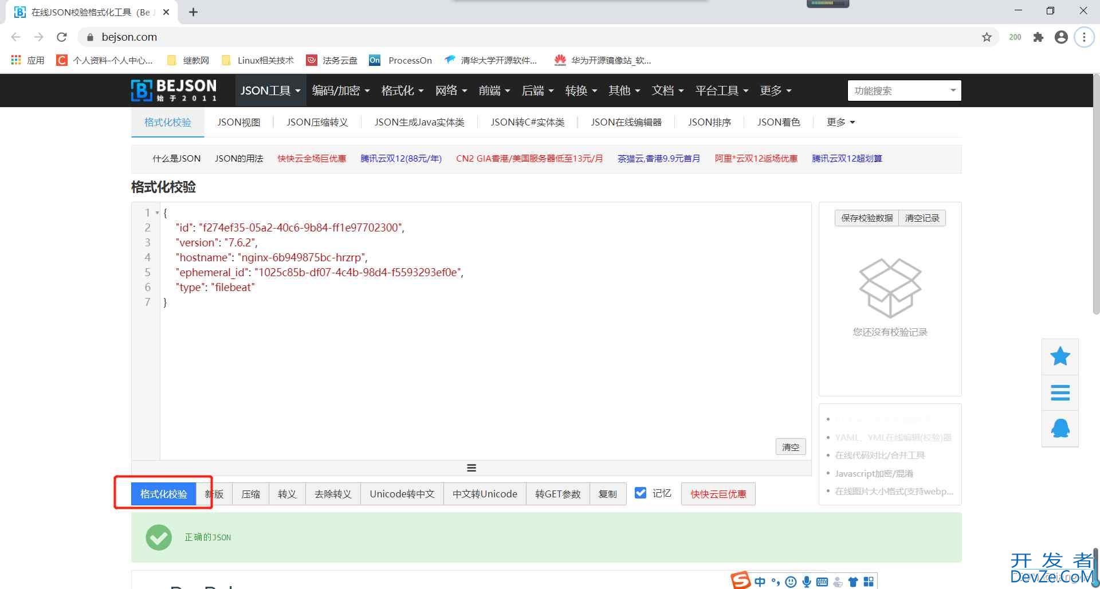Click the 功能搜索 search box
Image resolution: width=1100 pixels, height=589 pixels.
(x=897, y=91)
